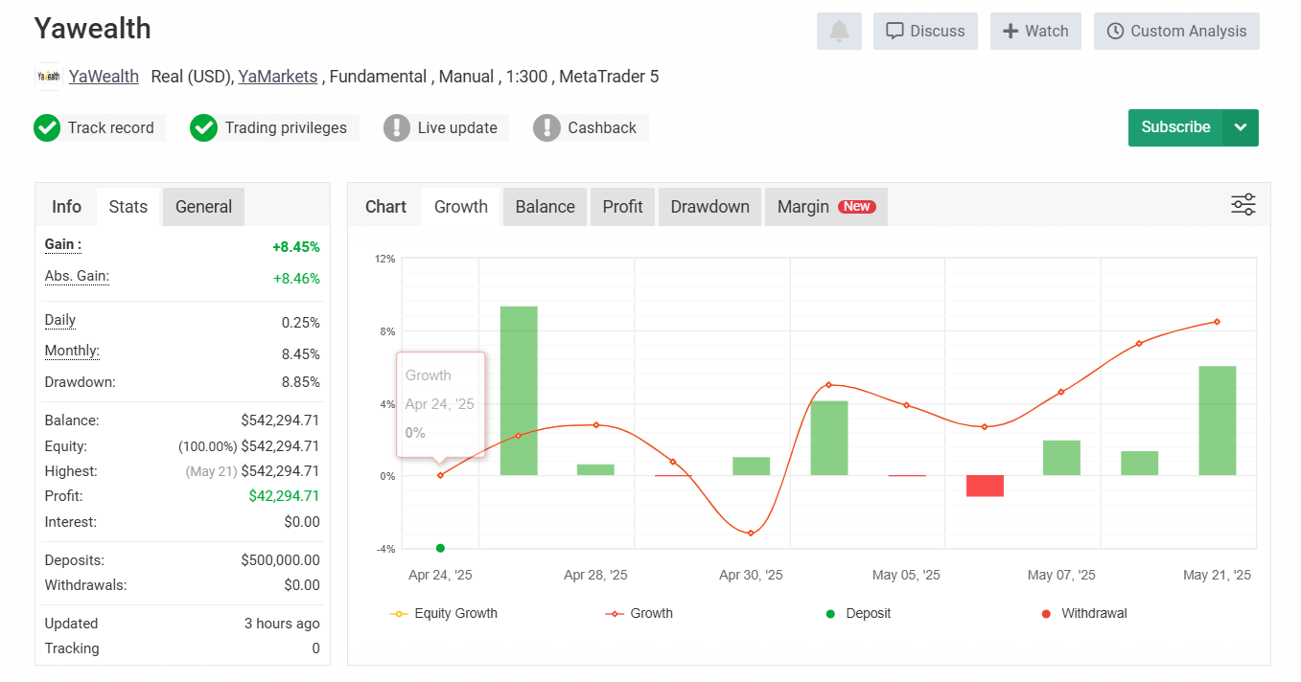
Task: Click the Toggle Deposit legend item
Action: pyautogui.click(x=858, y=613)
